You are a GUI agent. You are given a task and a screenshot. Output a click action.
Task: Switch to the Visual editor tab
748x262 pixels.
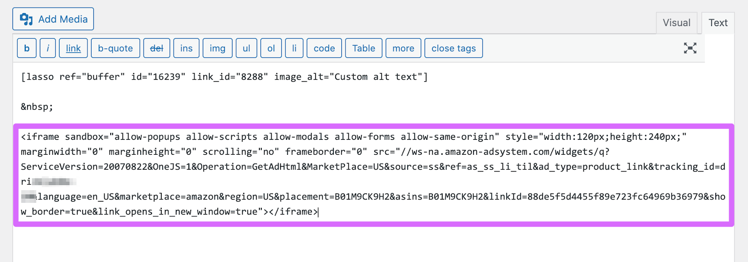pos(676,23)
